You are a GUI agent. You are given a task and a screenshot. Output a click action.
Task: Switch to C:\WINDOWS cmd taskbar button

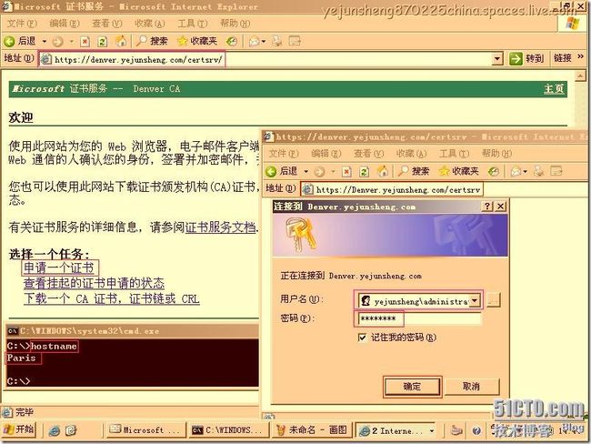click(229, 430)
